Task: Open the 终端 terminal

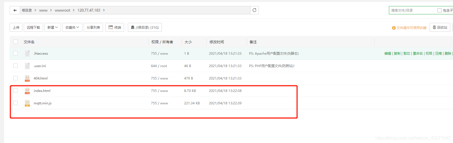Action: [115, 27]
